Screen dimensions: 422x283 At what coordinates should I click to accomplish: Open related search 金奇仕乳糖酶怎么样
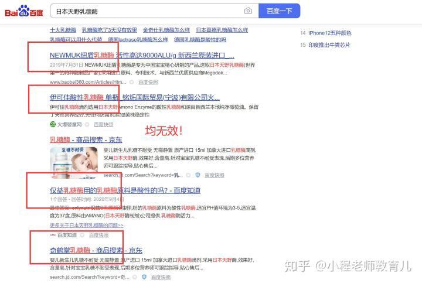pyautogui.click(x=166, y=30)
